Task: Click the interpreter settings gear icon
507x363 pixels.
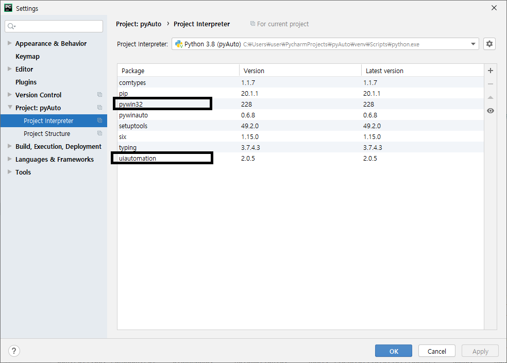Action: pos(489,44)
